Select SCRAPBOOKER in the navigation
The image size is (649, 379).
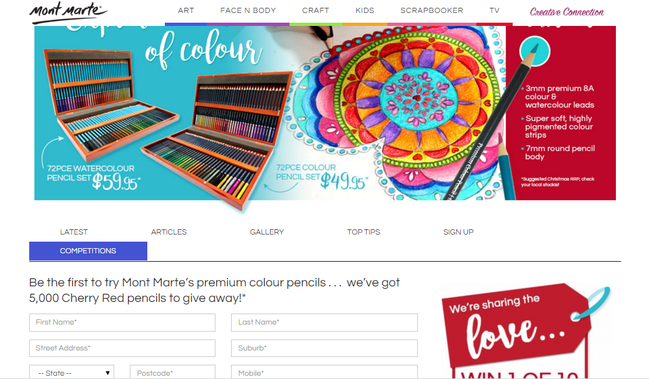click(x=432, y=11)
